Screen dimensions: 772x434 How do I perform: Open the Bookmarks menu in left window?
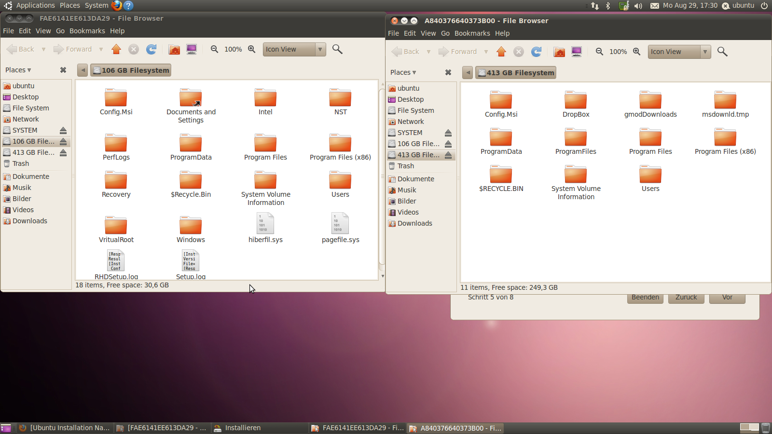(x=87, y=31)
